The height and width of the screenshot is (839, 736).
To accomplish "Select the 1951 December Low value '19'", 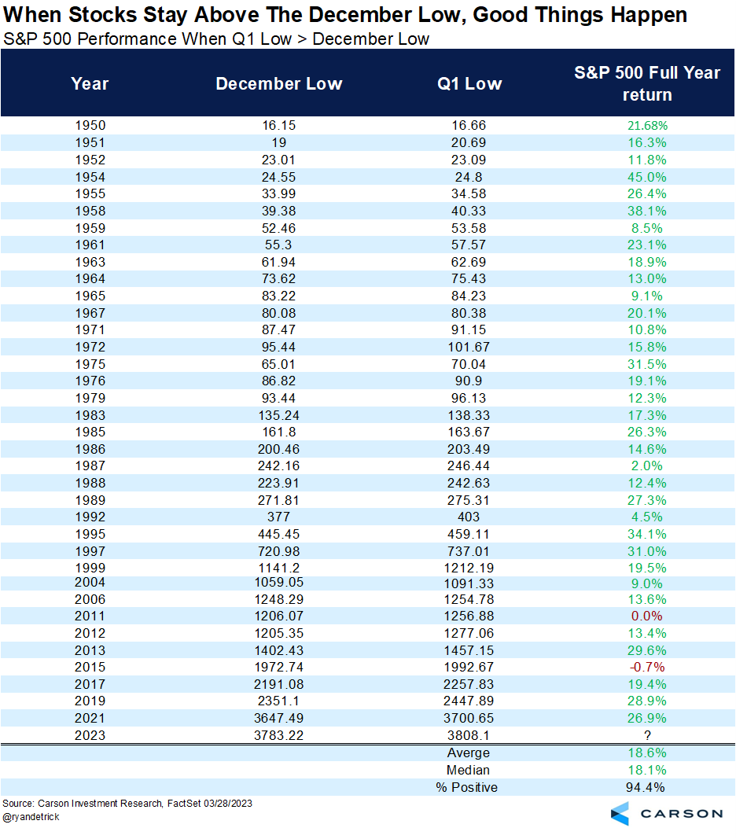I will click(x=279, y=142).
